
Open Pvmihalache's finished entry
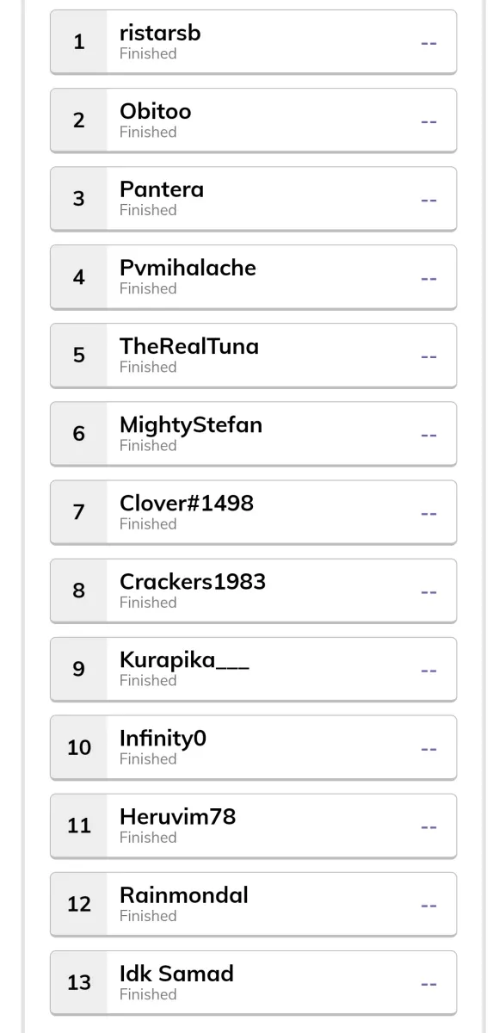click(253, 277)
